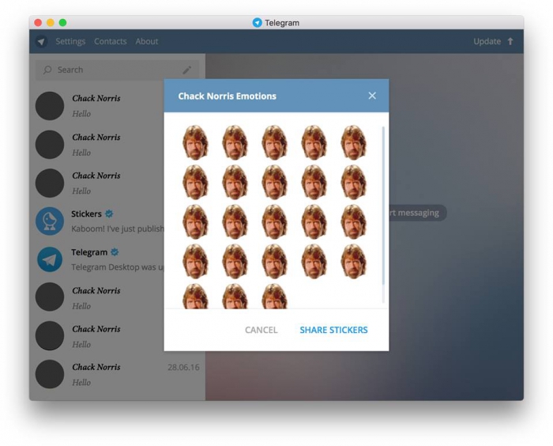Select the last sticker in the fourth row
This screenshot has width=553, height=446.
[x=353, y=261]
